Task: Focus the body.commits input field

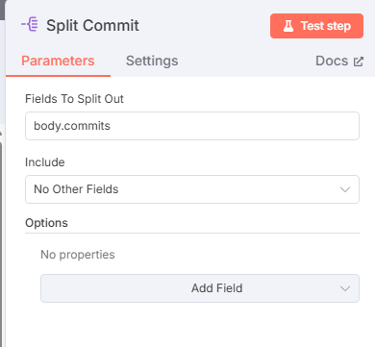Action: point(192,126)
